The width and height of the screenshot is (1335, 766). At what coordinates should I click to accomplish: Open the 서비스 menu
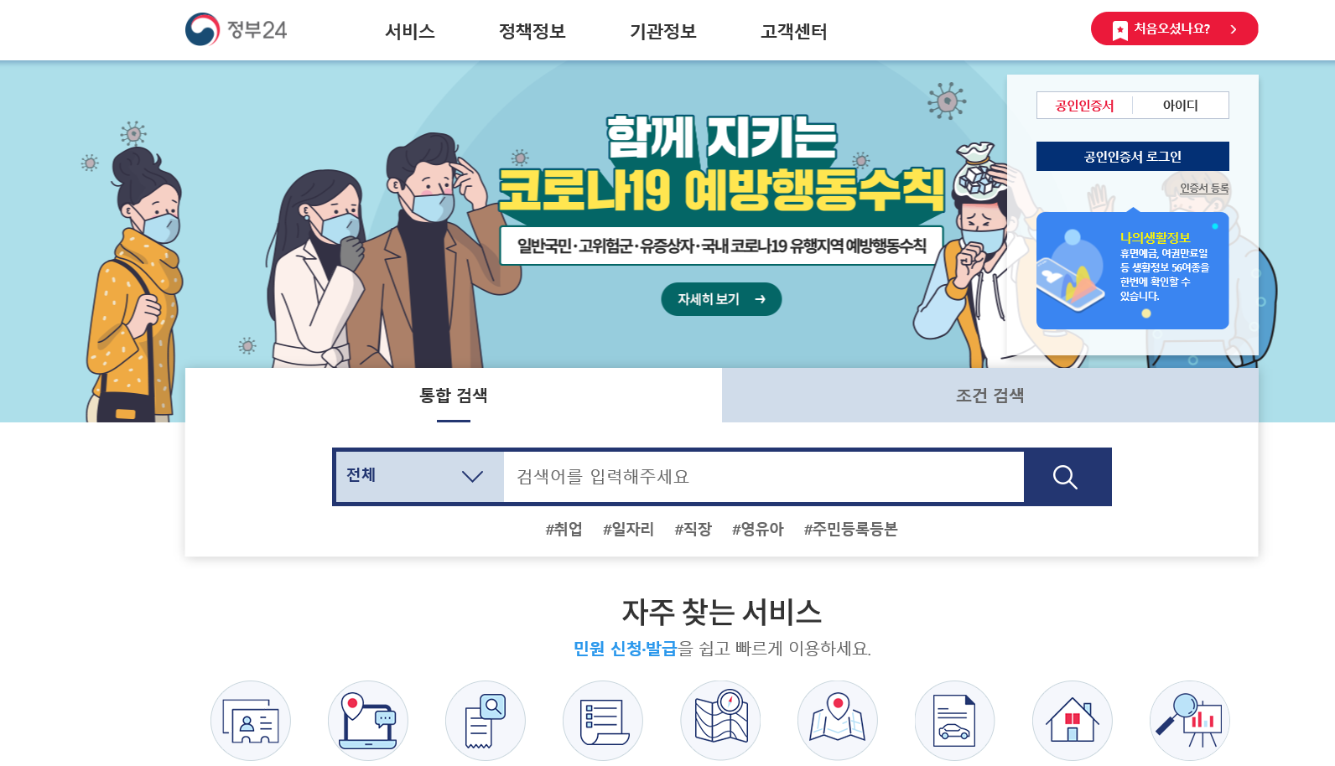pyautogui.click(x=410, y=32)
